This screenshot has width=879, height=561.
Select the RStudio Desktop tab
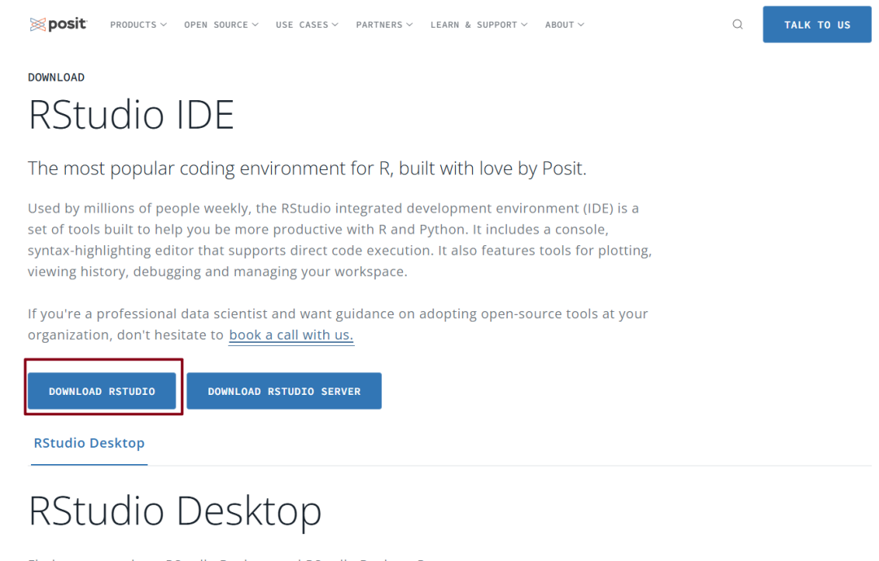90,443
